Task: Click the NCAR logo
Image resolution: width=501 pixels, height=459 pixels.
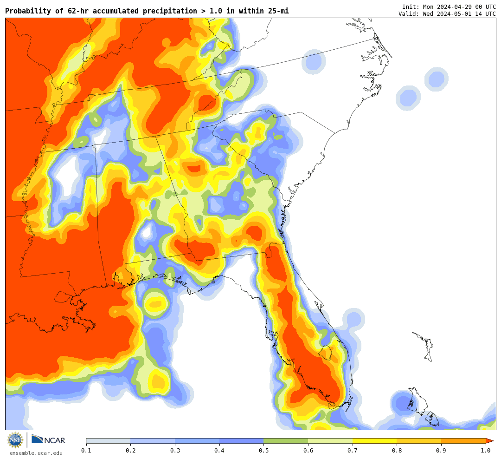Action: click(48, 439)
